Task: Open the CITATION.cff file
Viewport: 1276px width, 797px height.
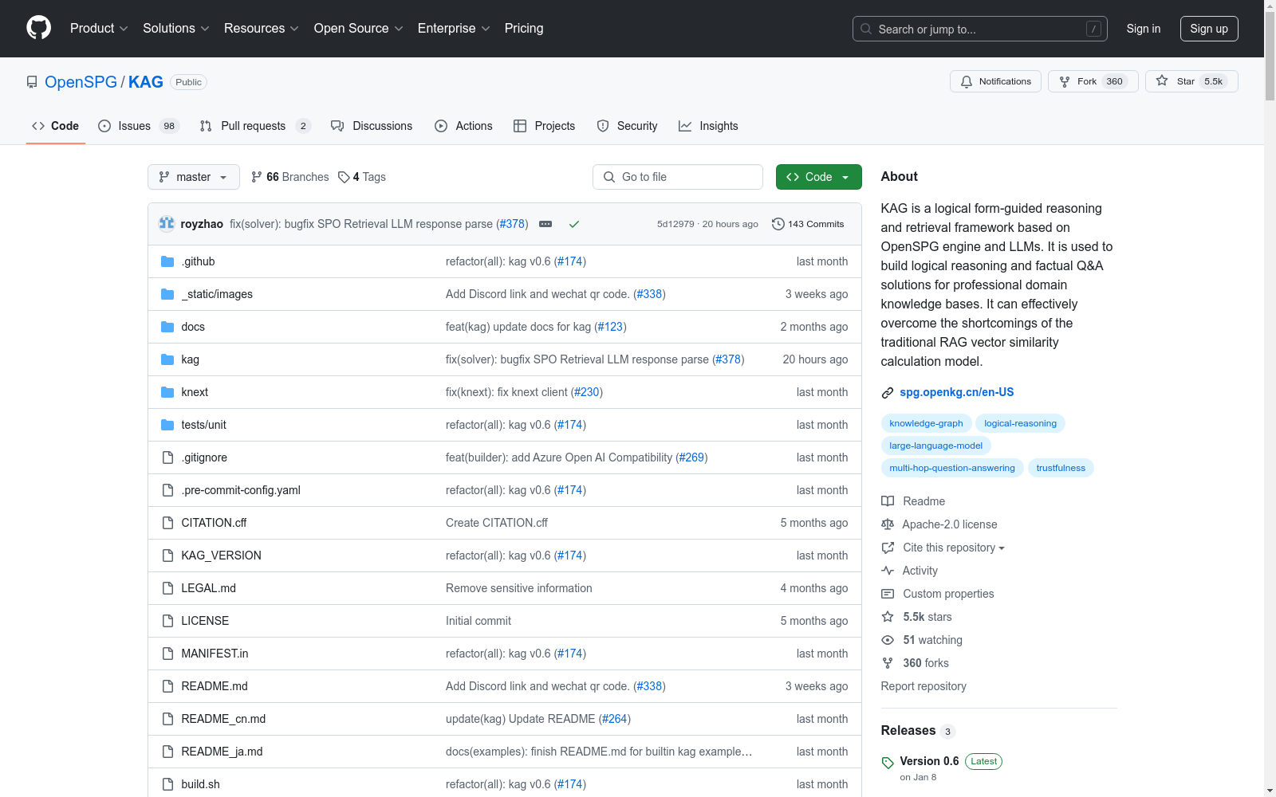Action: [214, 523]
